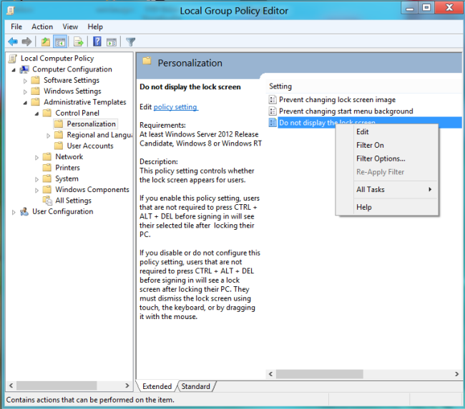Toggle the Show/Hide Console Tree icon
This screenshot has height=409, width=465.
(60, 41)
